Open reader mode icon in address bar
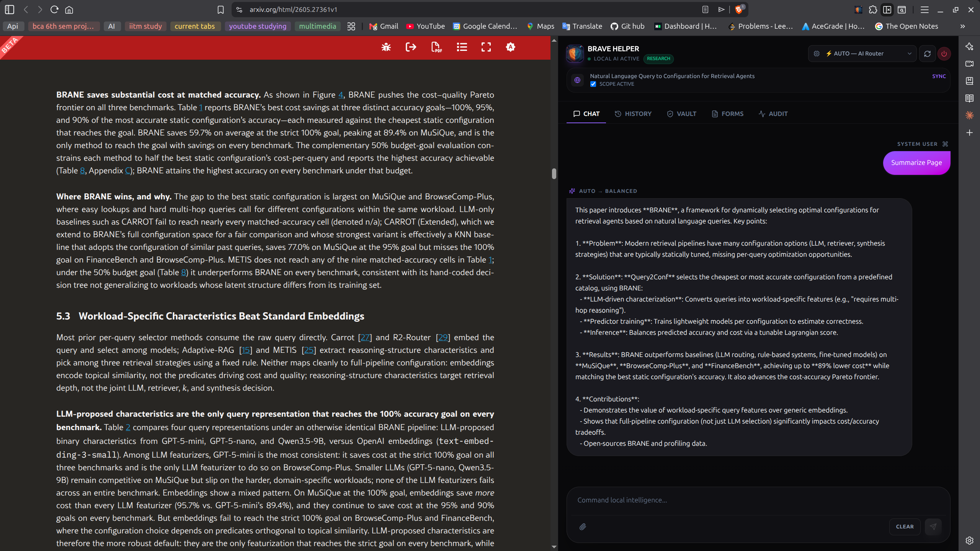The width and height of the screenshot is (980, 551). [x=705, y=10]
